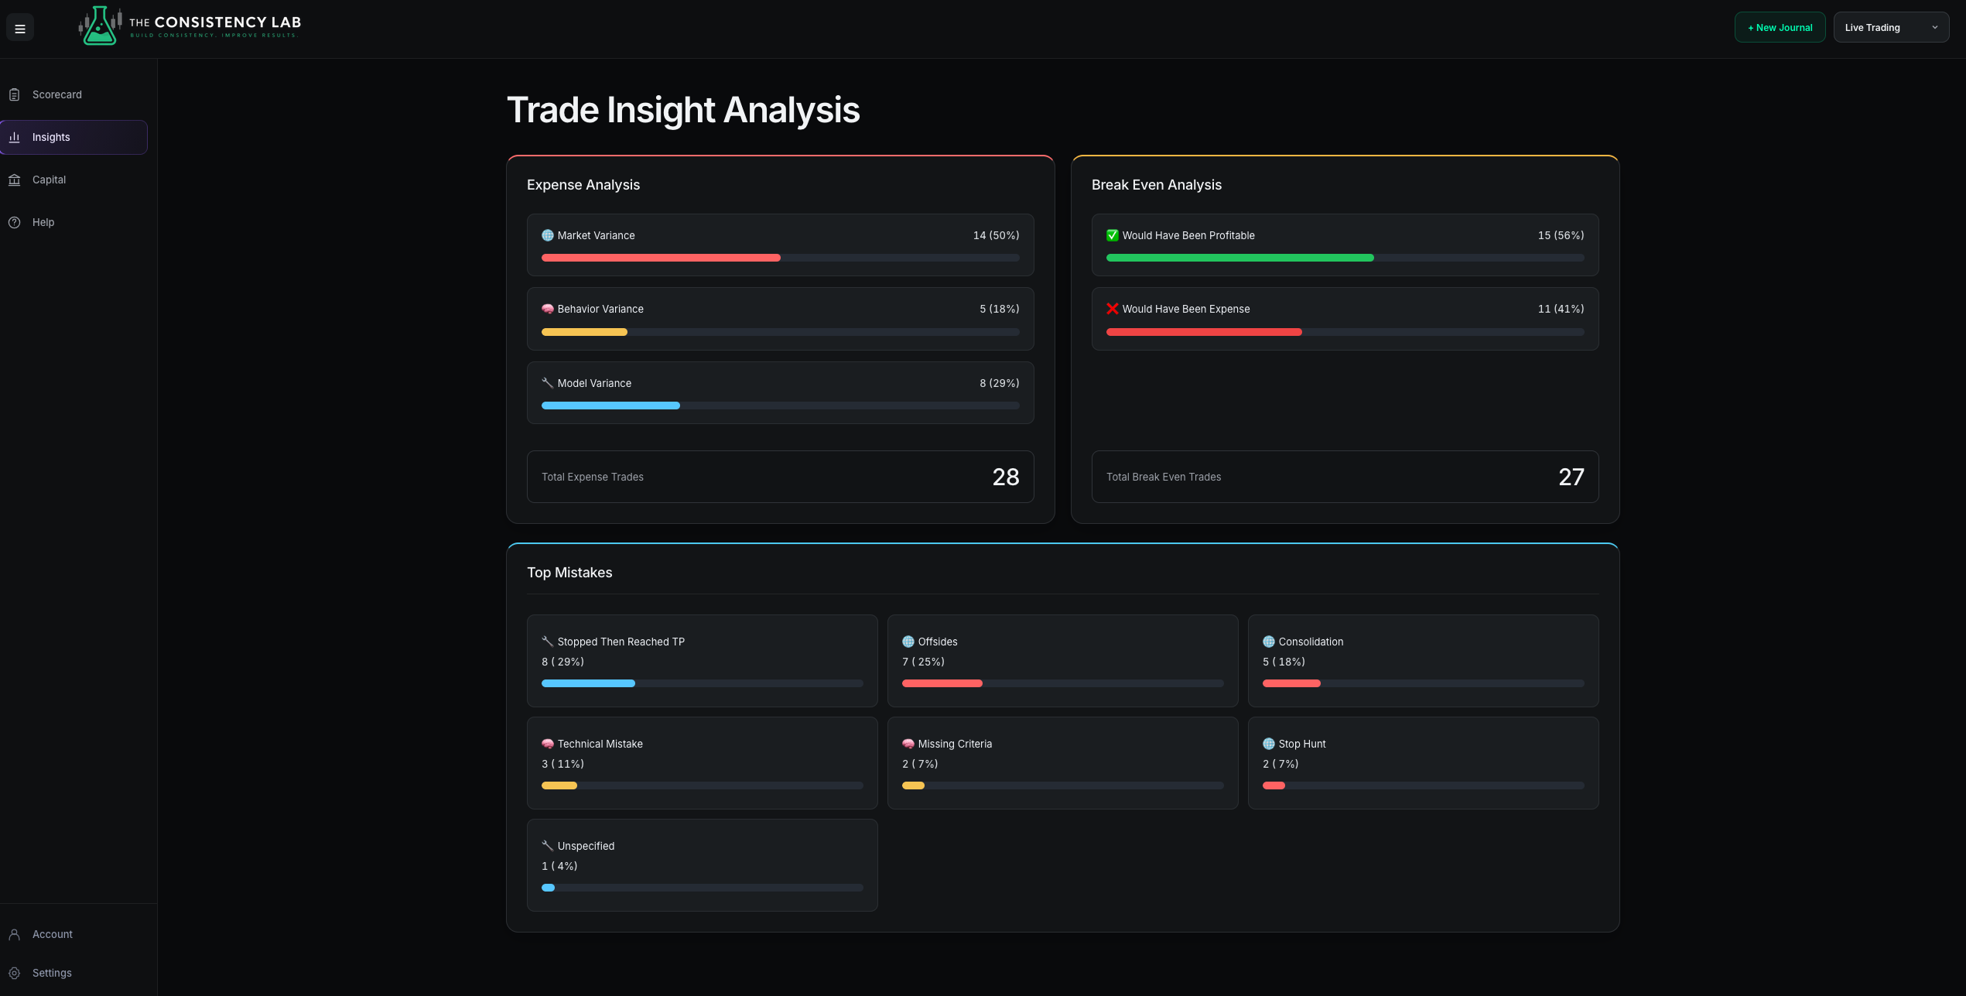Click the Live Trading dropdown chevron
The image size is (1966, 996).
[x=1935, y=28]
